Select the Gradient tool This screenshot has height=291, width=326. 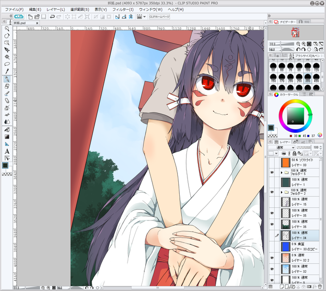[7, 137]
